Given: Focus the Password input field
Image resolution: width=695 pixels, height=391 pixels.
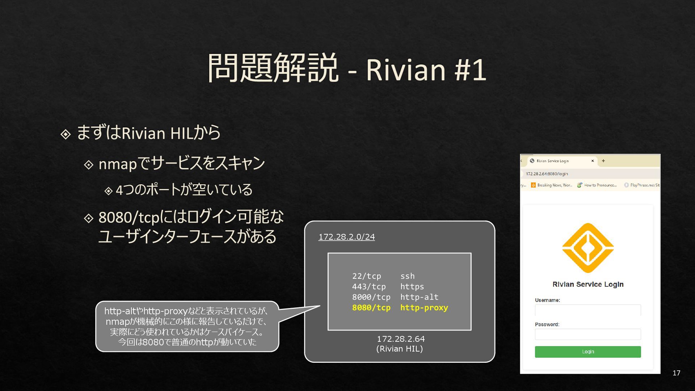Looking at the screenshot, I should [588, 334].
